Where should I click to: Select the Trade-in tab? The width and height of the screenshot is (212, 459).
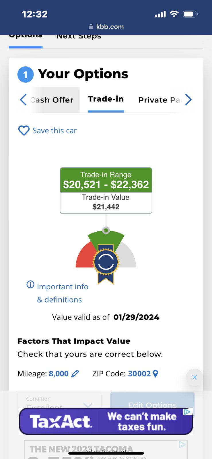click(x=106, y=99)
